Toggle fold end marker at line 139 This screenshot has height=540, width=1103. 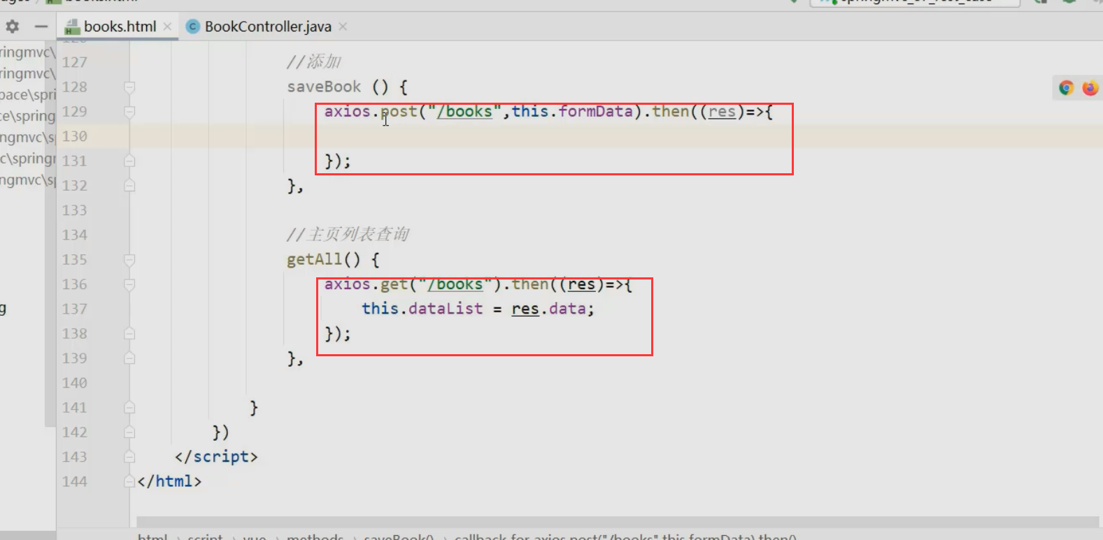129,358
